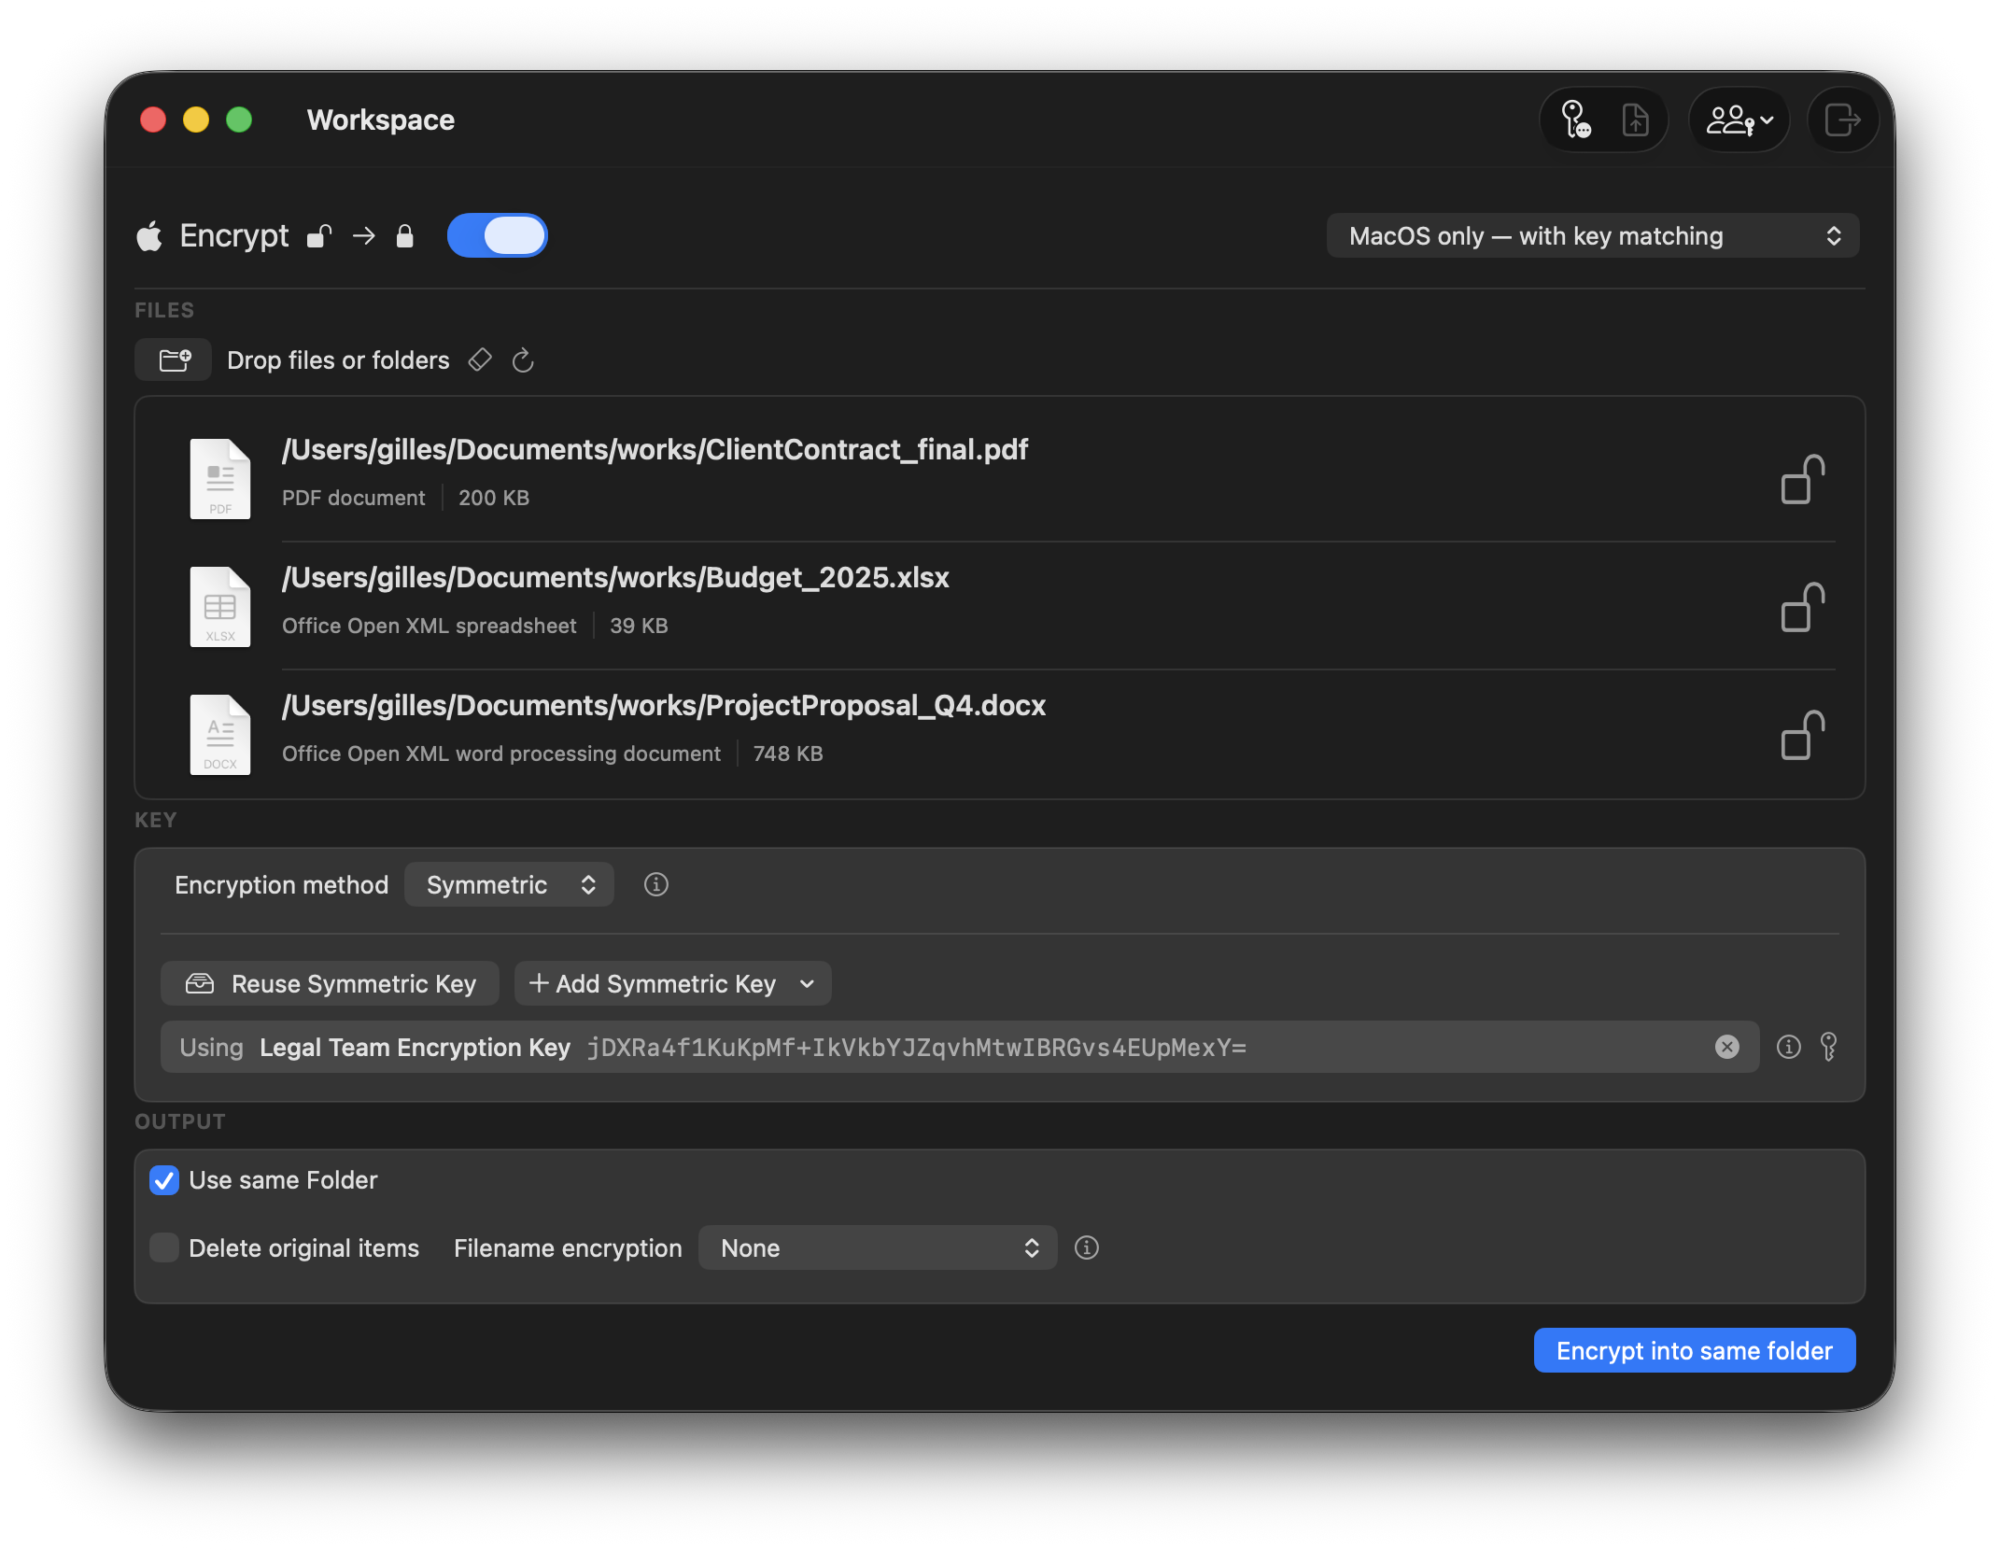Select the ProjectProposal_Q4.docx path text
The height and width of the screenshot is (1550, 2000).
click(x=664, y=706)
